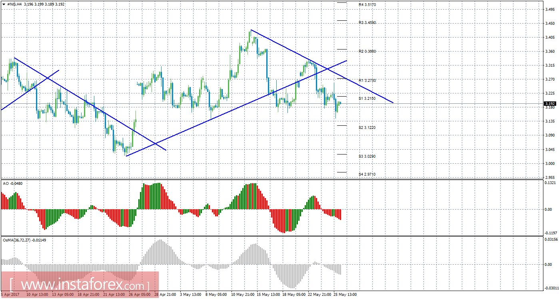Click 0.03156 on the OsMA scale
559x299 pixels.
551,240
